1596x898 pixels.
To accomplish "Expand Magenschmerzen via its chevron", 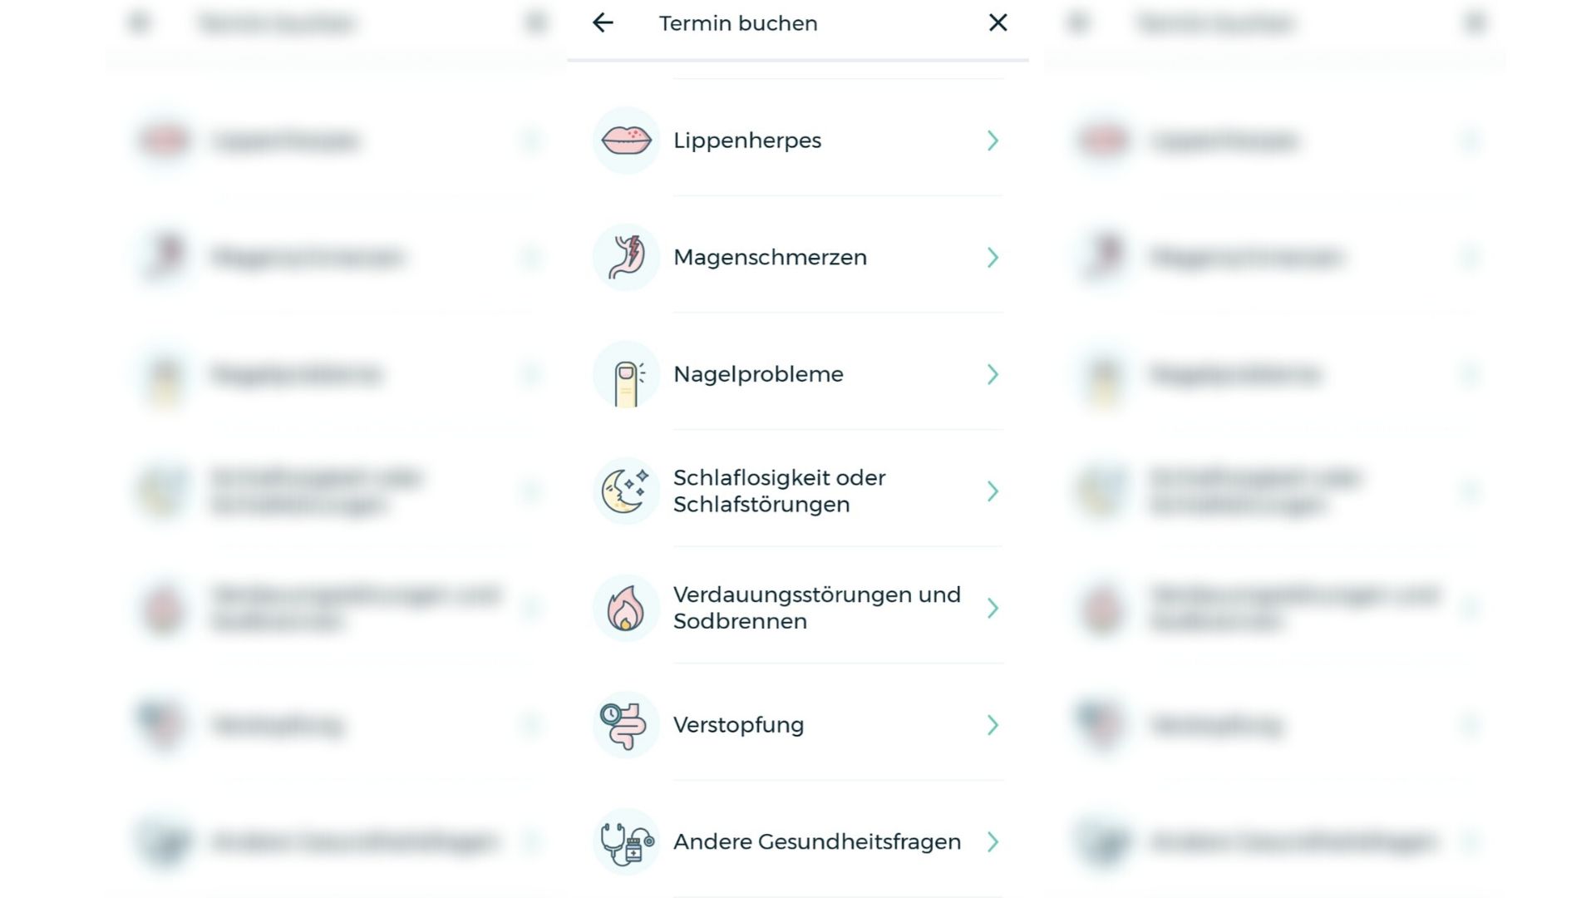I will pyautogui.click(x=993, y=258).
